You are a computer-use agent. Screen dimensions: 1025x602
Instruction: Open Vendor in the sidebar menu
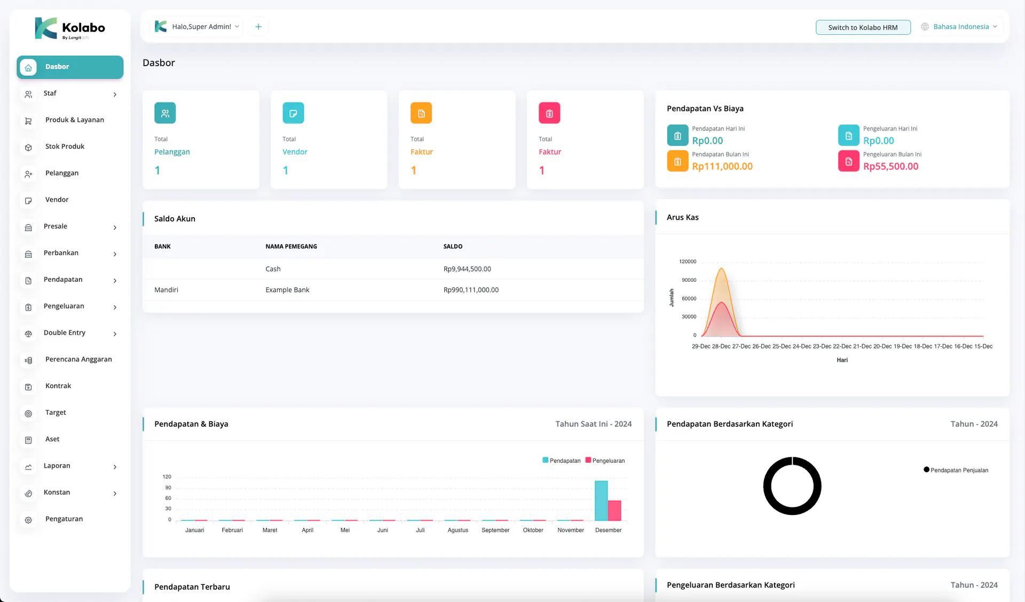pyautogui.click(x=57, y=200)
